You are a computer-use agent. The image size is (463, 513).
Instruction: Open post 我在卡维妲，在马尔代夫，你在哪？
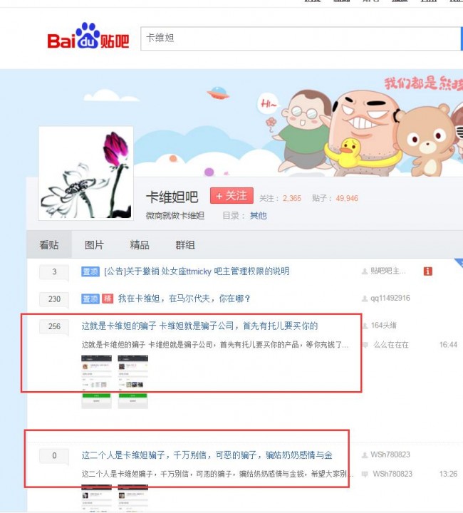pos(184,299)
